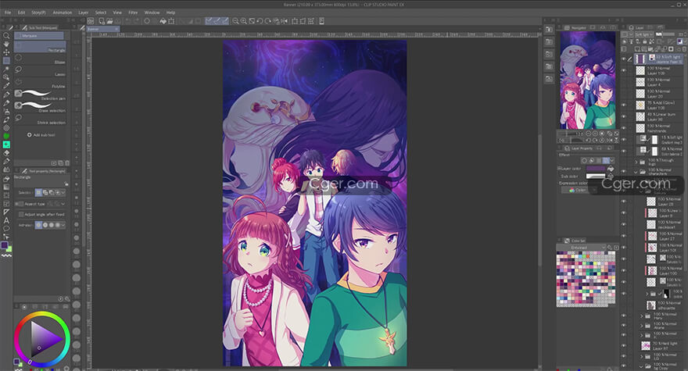Click the Color Set panel tab
The image size is (688, 371).
575,241
